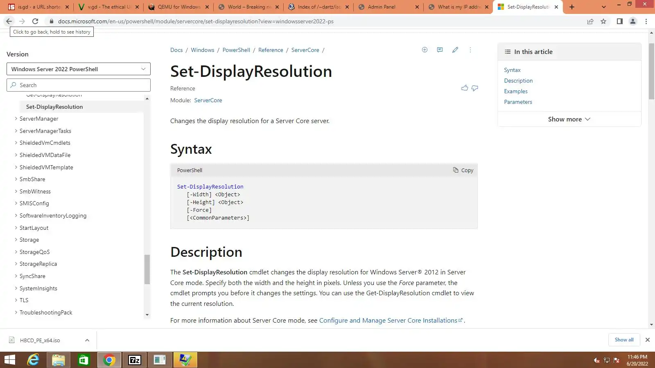
Task: Expand the TroubleshootingPack tree node
Action: pyautogui.click(x=16, y=312)
